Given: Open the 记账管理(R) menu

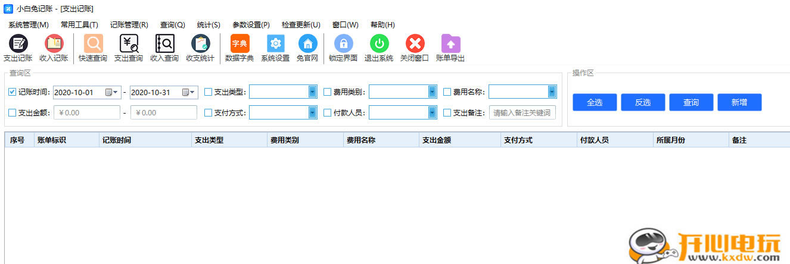Looking at the screenshot, I should pyautogui.click(x=129, y=25).
